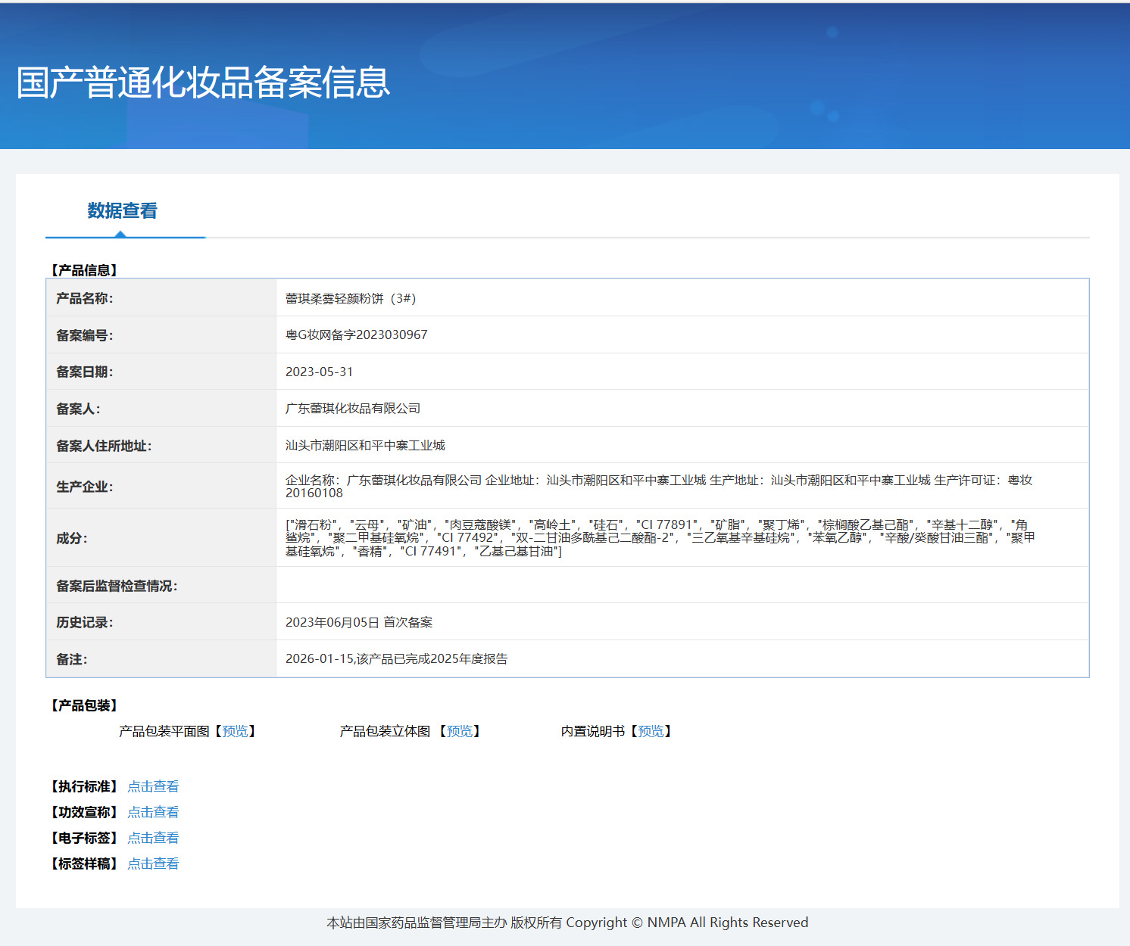Click the 【电子标签】 label
1130x946 pixels.
(84, 838)
